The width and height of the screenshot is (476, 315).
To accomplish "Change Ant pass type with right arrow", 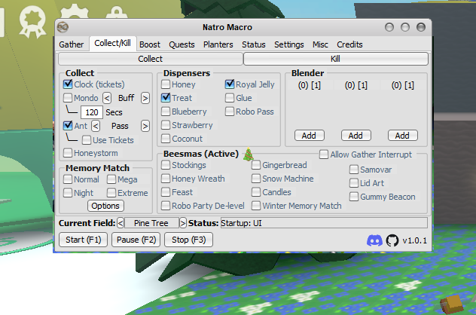I will coord(145,126).
